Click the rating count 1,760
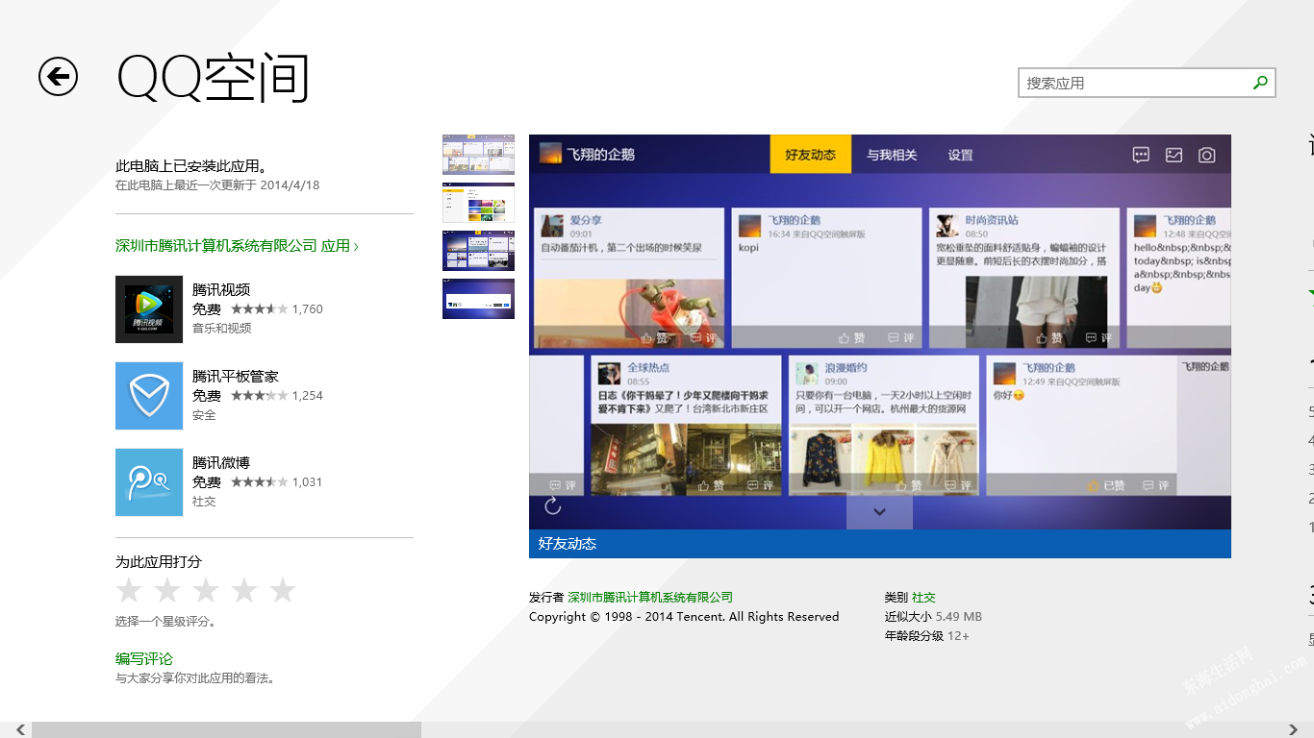 tap(308, 308)
